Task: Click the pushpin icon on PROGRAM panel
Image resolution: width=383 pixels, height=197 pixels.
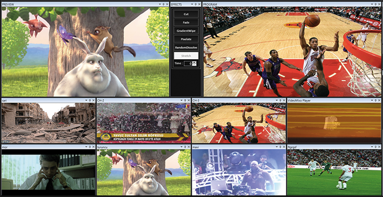Action: coord(375,4)
